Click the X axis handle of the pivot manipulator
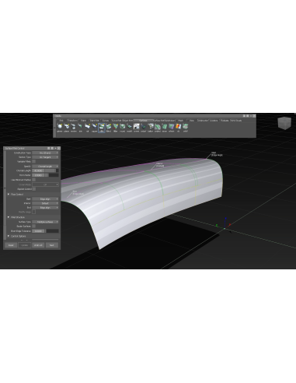Viewport: 296px width, 383px height. tap(229, 225)
